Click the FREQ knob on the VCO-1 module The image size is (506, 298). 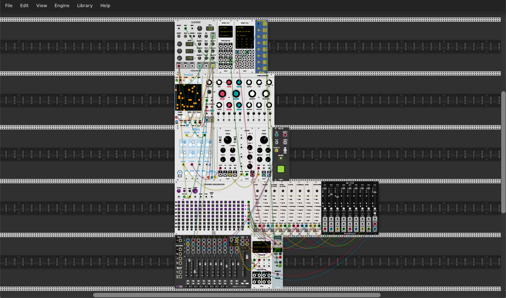(x=227, y=140)
